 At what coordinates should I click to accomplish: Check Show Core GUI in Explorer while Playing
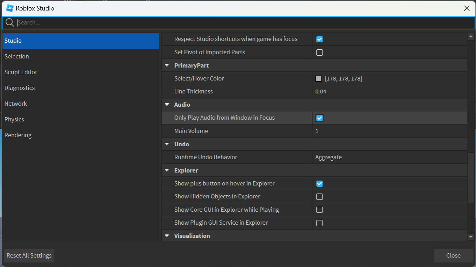pyautogui.click(x=319, y=210)
